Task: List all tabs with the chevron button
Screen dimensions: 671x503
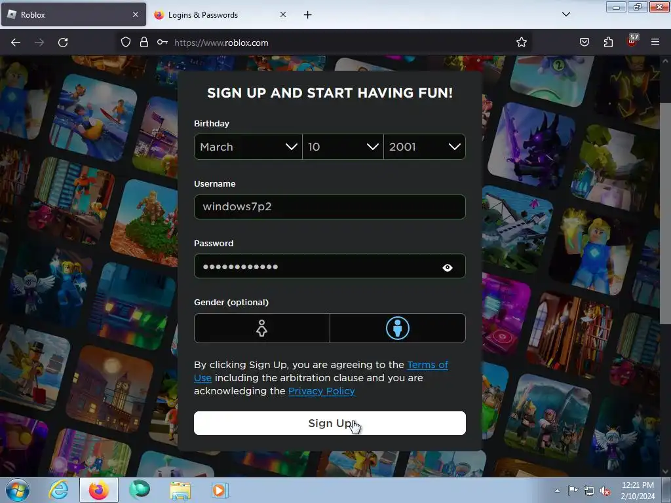Action: tap(566, 14)
